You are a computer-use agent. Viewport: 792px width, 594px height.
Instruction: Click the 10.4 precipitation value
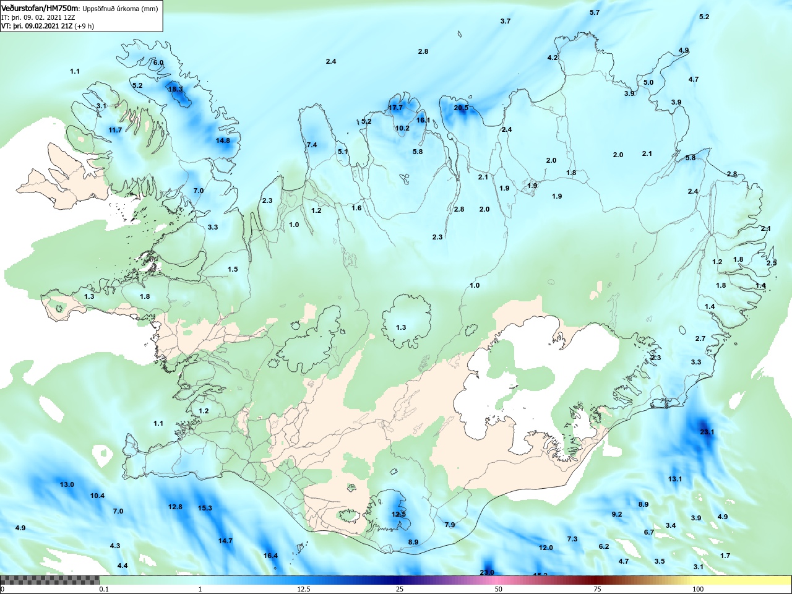[97, 496]
